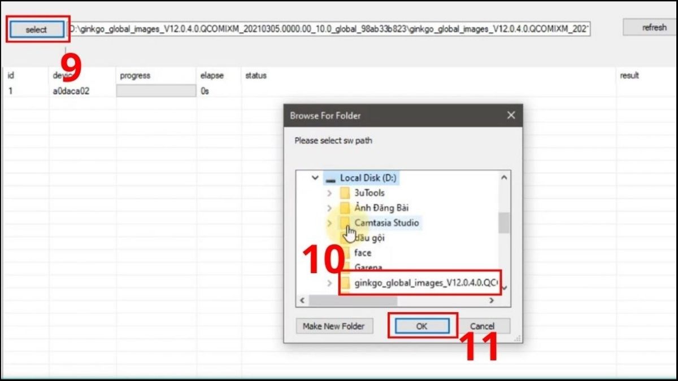Collapse the Local Disk (D:) node
Image resolution: width=678 pixels, height=381 pixels.
point(315,178)
